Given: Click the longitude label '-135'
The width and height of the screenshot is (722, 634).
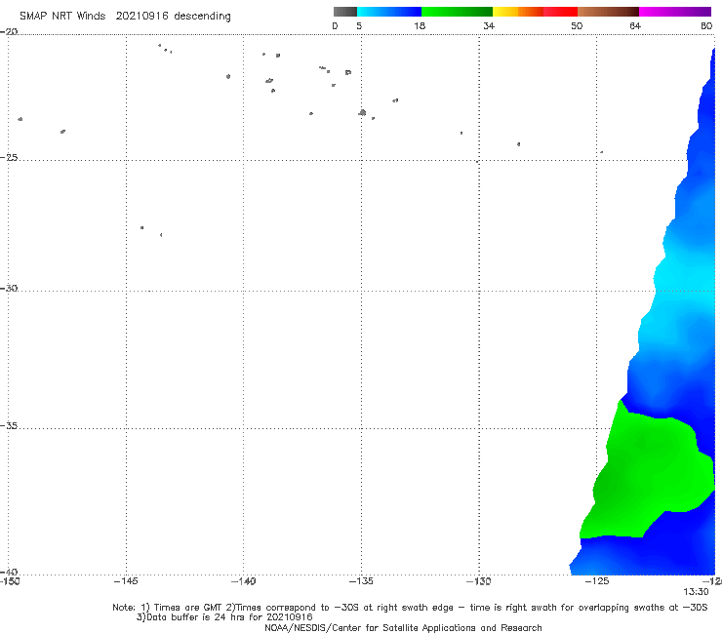Looking at the screenshot, I should 361,581.
